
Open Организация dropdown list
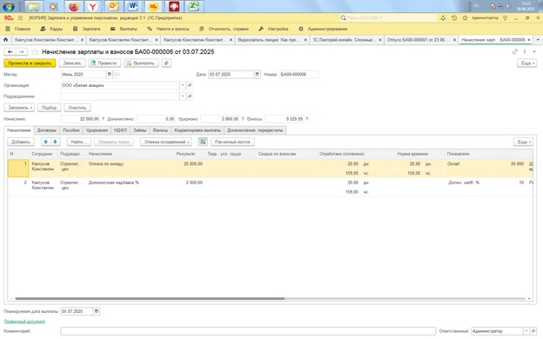click(x=183, y=85)
